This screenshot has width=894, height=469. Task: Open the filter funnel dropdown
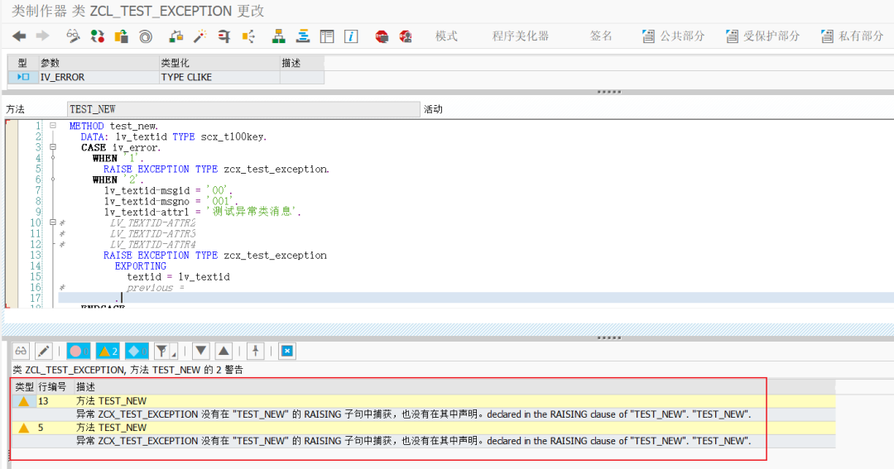point(166,351)
